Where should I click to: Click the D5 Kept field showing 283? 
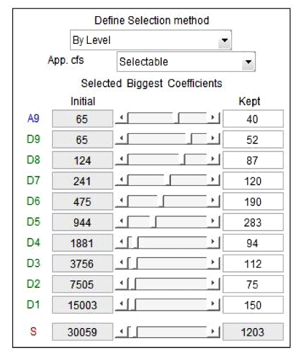[253, 222]
